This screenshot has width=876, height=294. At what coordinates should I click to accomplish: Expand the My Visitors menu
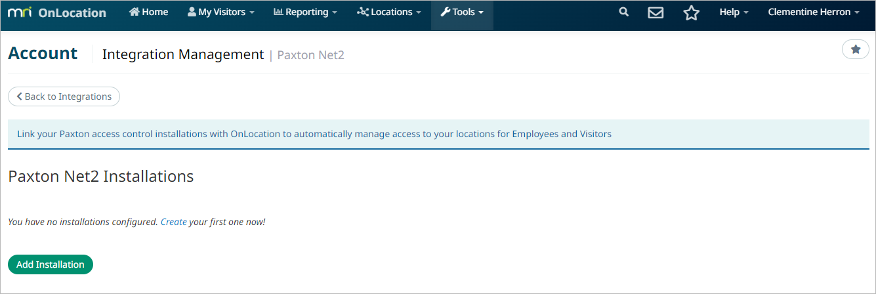pyautogui.click(x=220, y=12)
